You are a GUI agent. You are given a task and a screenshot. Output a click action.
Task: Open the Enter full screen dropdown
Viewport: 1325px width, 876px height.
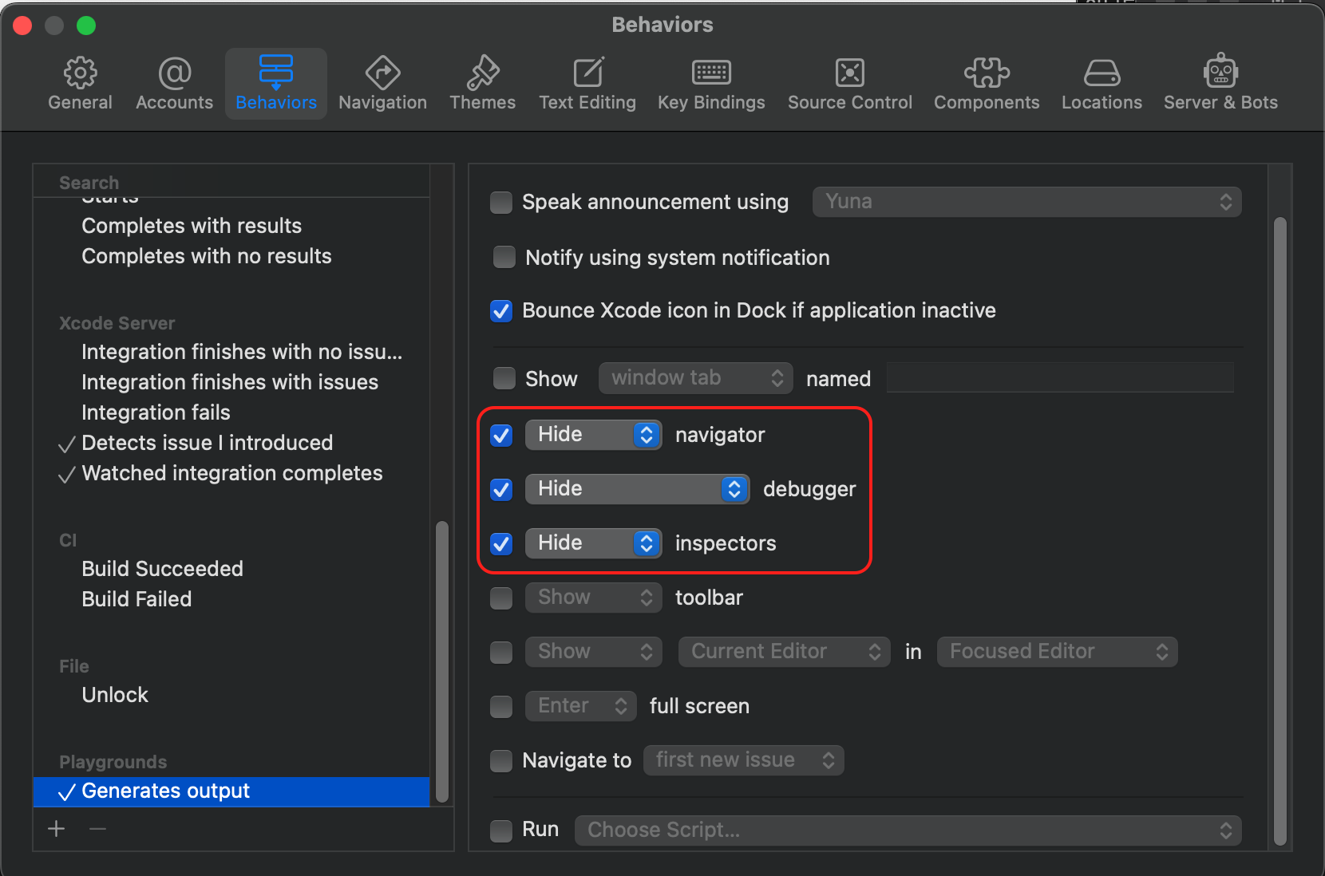580,706
